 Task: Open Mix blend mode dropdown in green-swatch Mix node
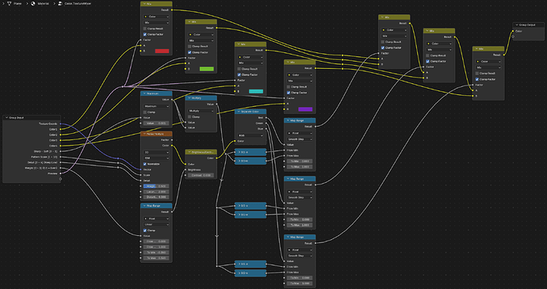point(201,40)
